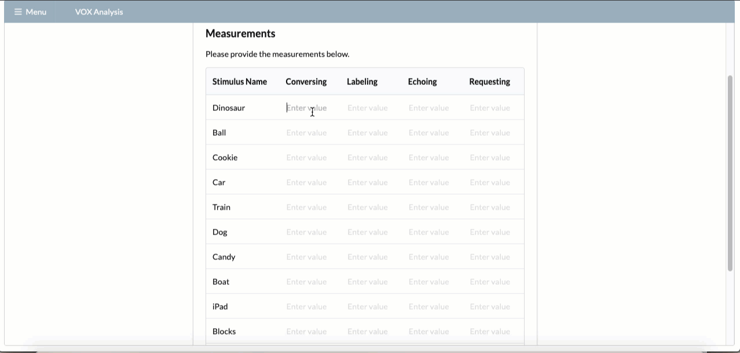740x353 pixels.
Task: Select the iPad Requesting input
Action: (493, 306)
